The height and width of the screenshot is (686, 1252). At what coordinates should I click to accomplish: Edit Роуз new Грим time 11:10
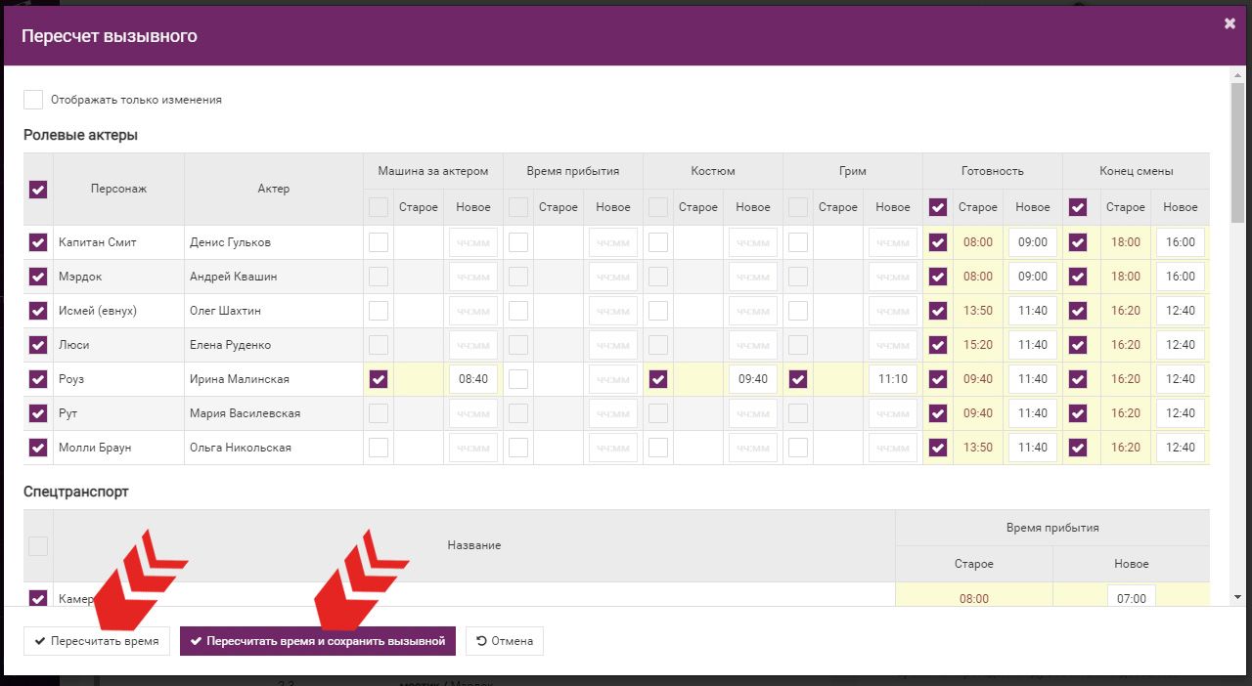(x=893, y=379)
